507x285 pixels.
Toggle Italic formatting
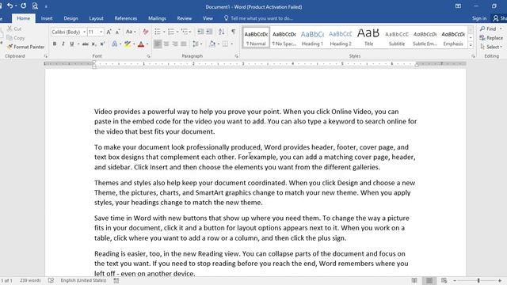click(63, 44)
